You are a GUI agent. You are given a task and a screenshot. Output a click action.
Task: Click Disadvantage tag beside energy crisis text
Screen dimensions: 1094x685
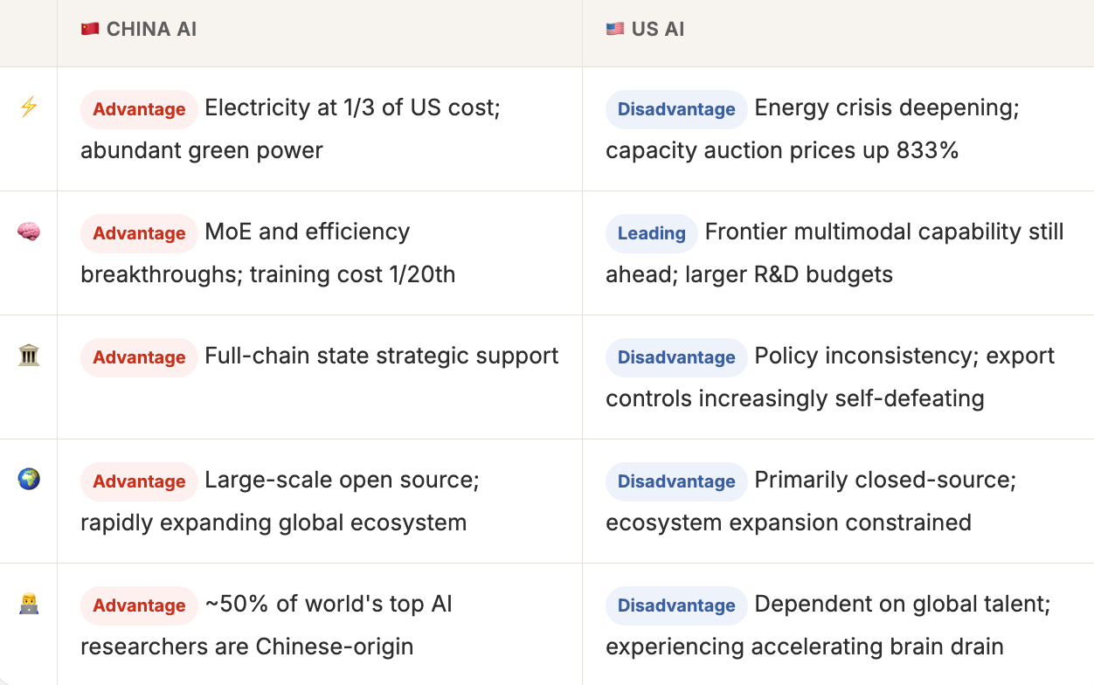click(676, 109)
